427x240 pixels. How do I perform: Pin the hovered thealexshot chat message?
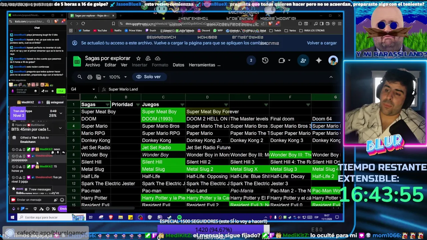(x=58, y=152)
